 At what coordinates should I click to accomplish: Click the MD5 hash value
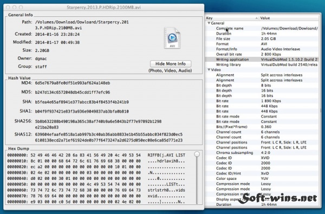pos(73,92)
